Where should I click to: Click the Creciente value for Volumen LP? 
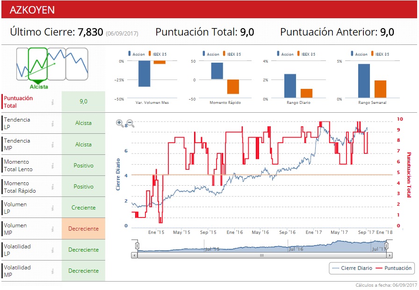83,208
